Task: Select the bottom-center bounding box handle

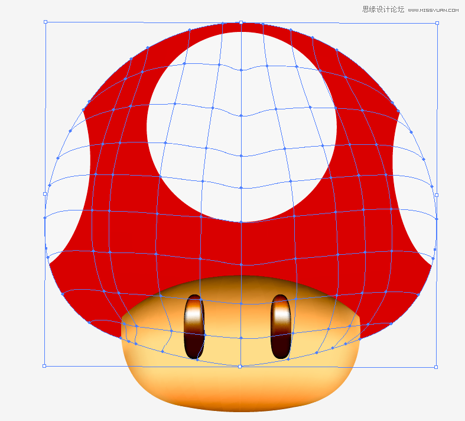Action: (x=240, y=367)
